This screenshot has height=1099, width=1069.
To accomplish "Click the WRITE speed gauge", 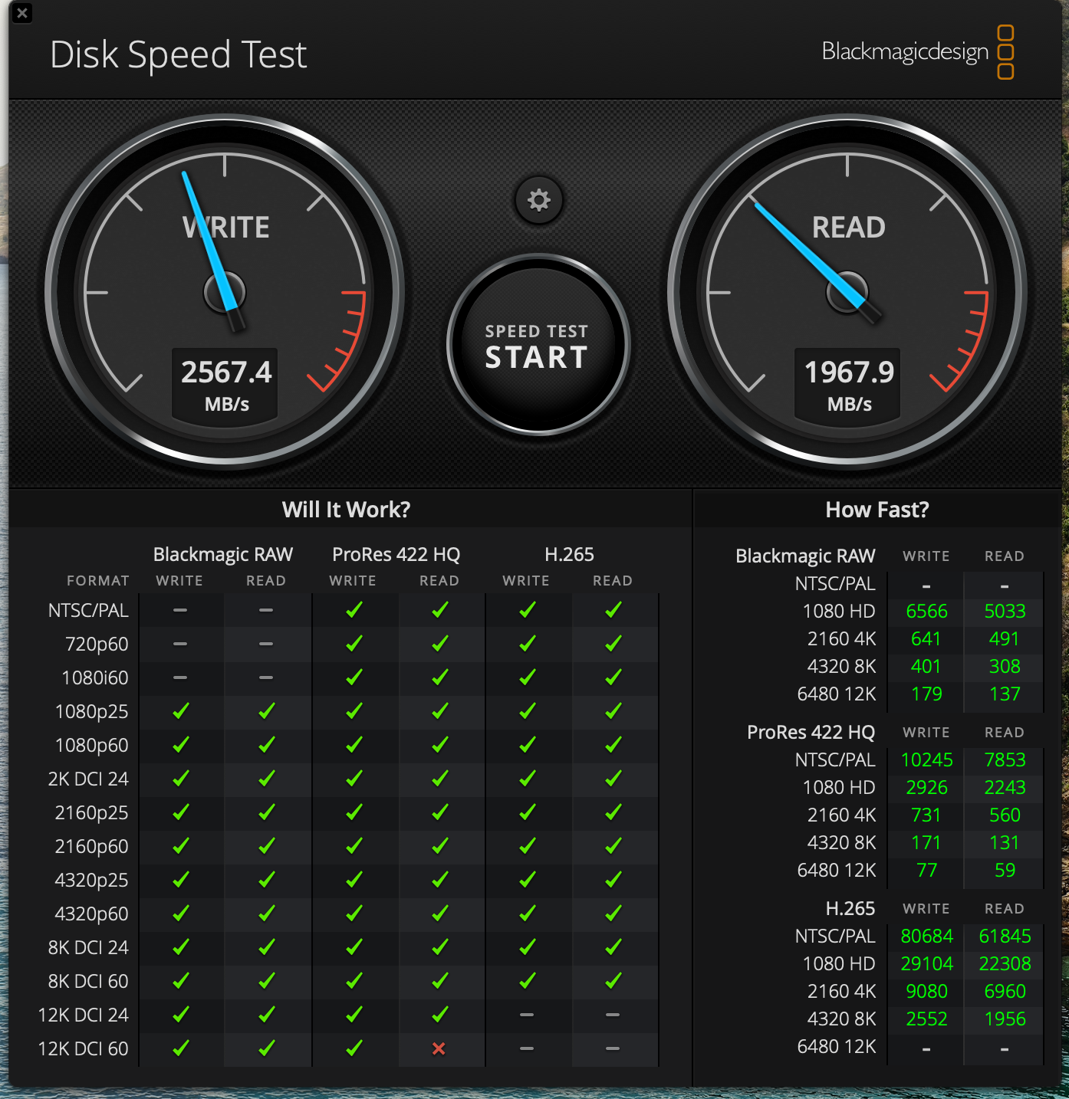I will (225, 291).
